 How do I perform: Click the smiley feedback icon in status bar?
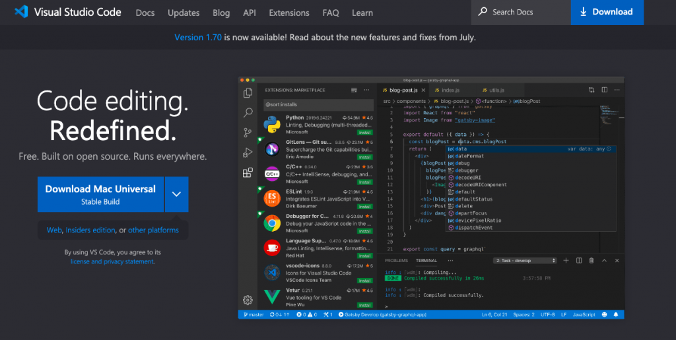(x=605, y=314)
